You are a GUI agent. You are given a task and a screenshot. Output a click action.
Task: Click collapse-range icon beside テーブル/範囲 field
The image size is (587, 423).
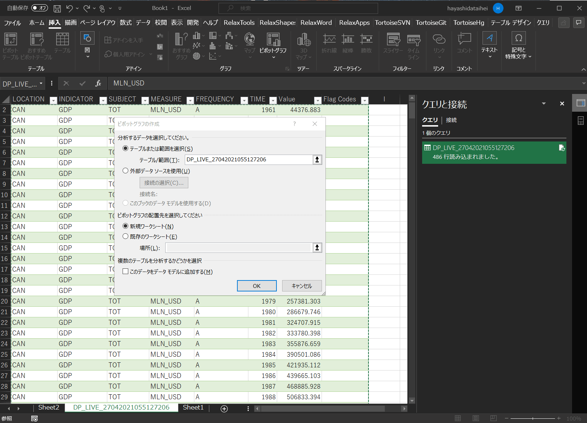pyautogui.click(x=317, y=160)
